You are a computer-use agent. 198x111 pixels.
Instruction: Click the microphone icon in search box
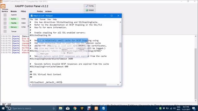coord(54,108)
